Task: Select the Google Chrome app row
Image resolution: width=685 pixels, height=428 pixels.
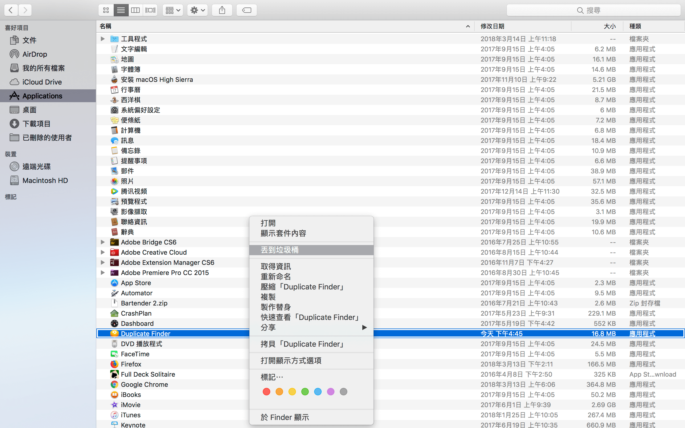Action: 144,384
